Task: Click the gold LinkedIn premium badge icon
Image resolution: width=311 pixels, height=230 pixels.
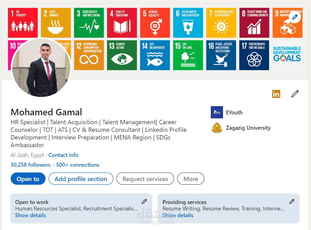Action: (276, 94)
